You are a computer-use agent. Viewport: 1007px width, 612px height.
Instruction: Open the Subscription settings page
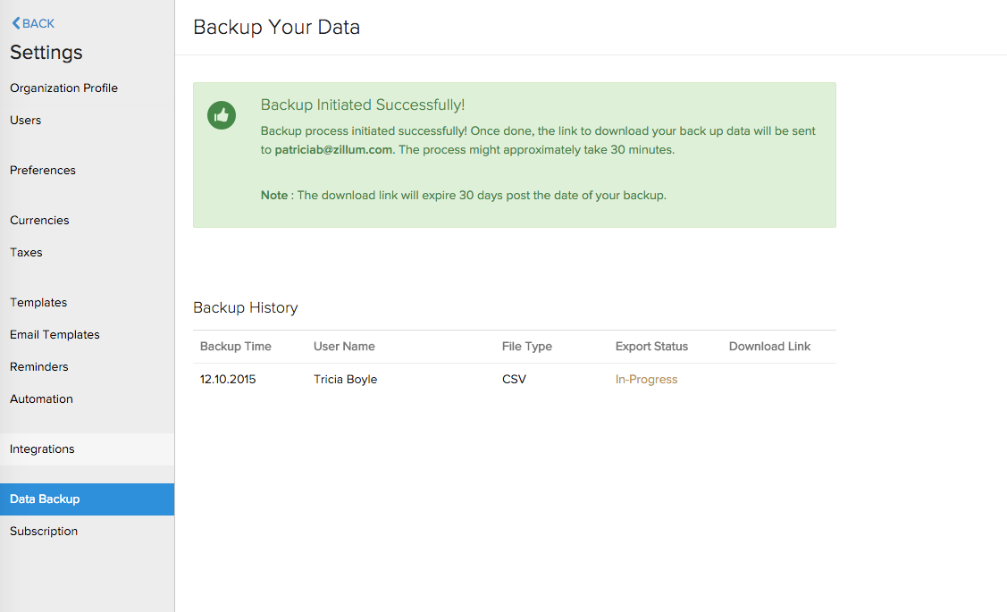(x=44, y=531)
